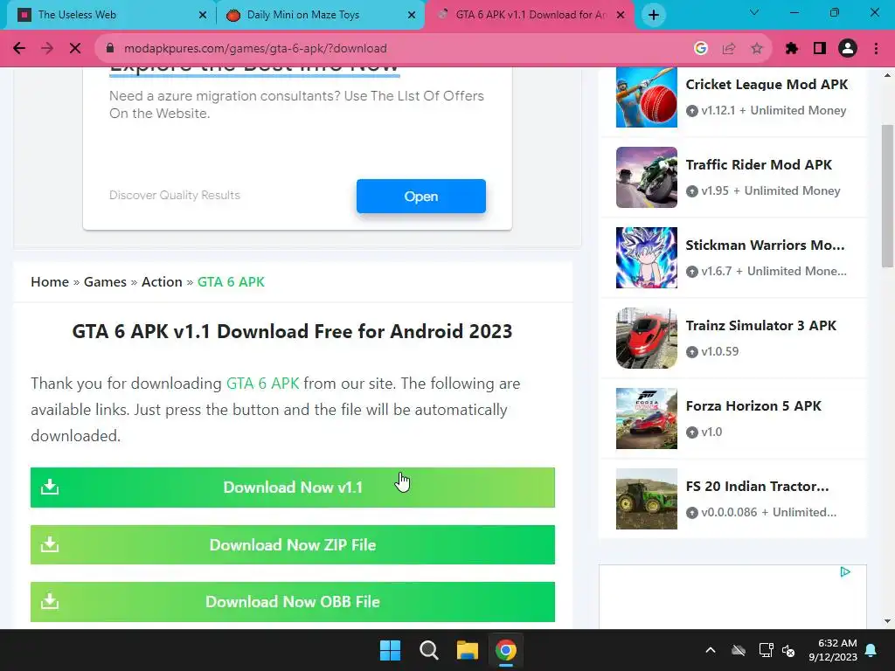Go back to the previous page
The width and height of the screenshot is (895, 671).
pyautogui.click(x=19, y=49)
